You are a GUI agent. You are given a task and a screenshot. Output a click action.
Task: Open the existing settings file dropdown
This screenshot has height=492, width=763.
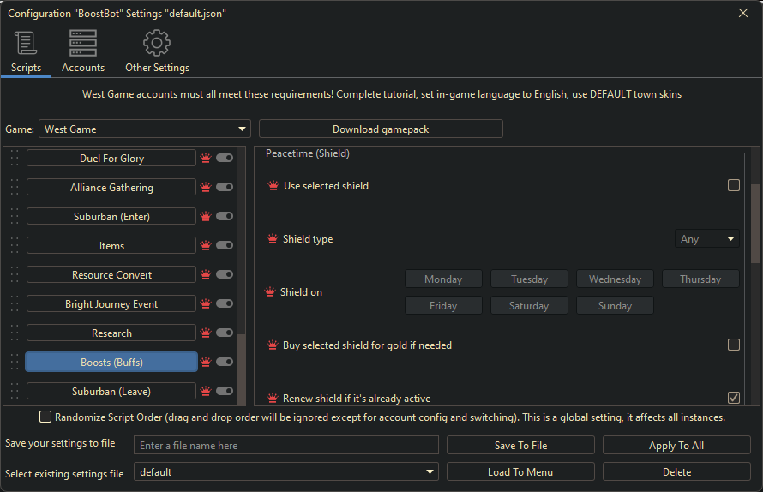(286, 472)
